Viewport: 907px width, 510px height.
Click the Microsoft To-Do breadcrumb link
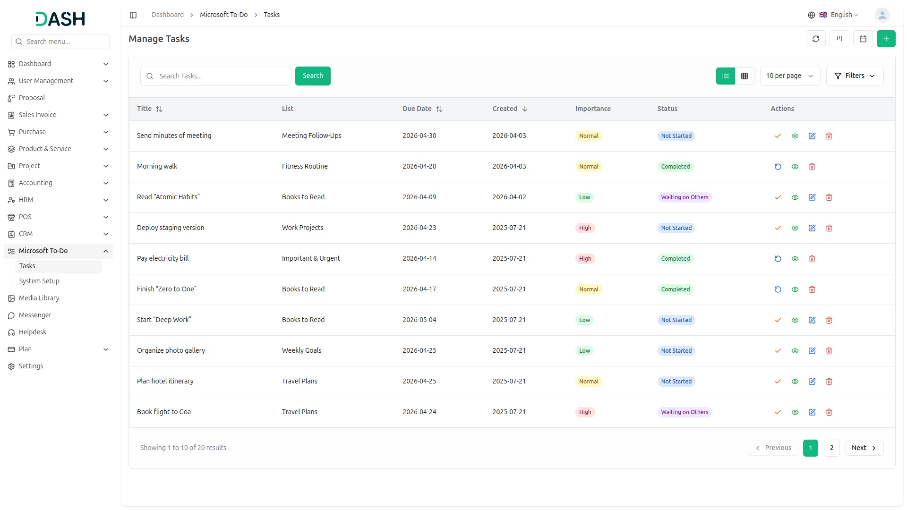pyautogui.click(x=223, y=15)
